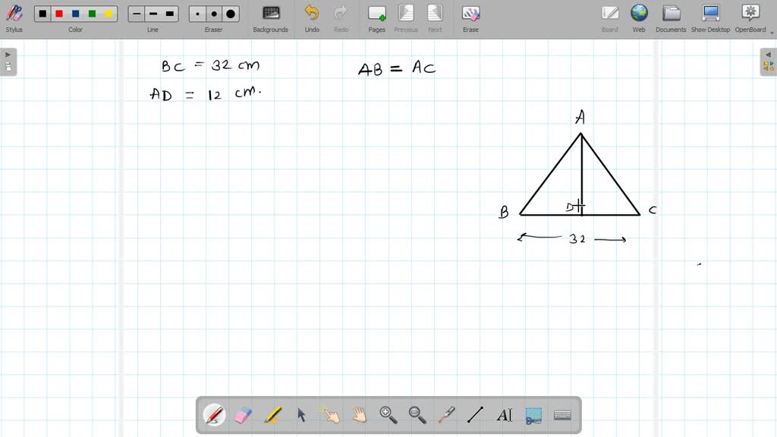
Task: Enable the Stylus mode
Action: (13, 14)
